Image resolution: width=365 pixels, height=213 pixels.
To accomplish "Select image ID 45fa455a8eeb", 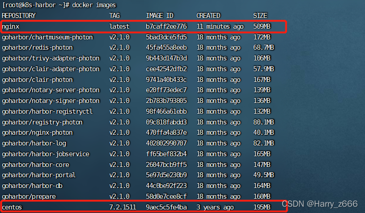I will tap(166, 47).
